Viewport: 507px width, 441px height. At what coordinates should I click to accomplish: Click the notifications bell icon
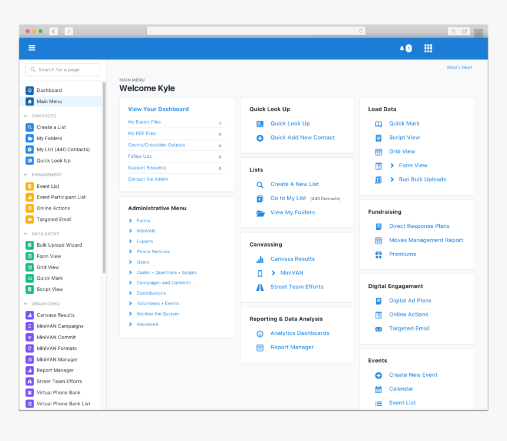402,48
